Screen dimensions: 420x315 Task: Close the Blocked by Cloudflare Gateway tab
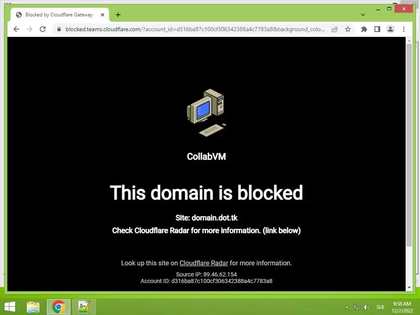[102, 15]
